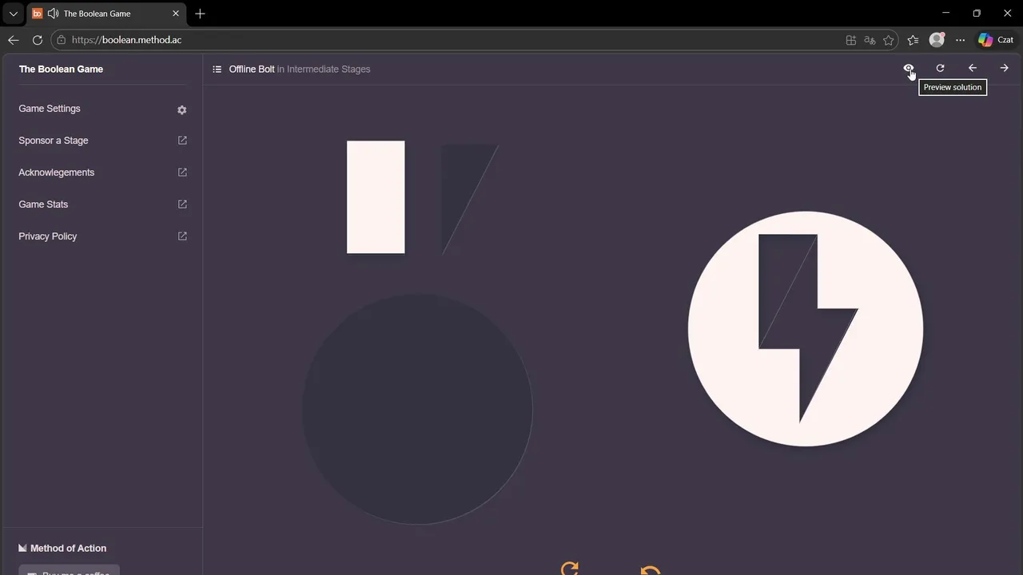The height and width of the screenshot is (575, 1023).
Task: Click the Preview solution eye icon
Action: pyautogui.click(x=908, y=69)
